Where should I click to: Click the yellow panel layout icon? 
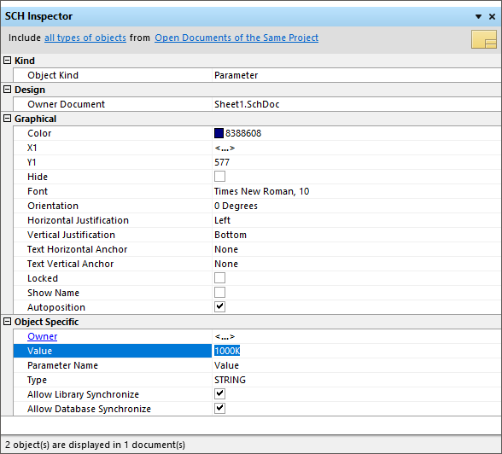(x=484, y=39)
